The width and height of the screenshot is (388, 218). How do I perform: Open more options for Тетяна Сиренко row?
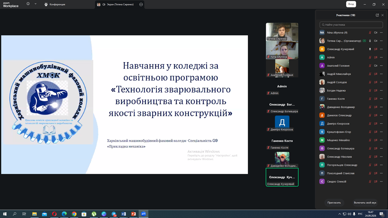pyautogui.click(x=381, y=41)
